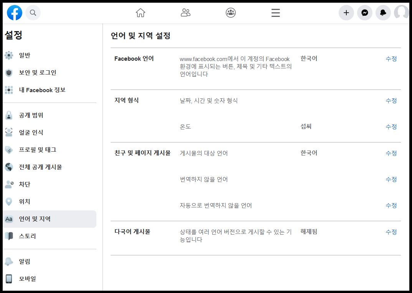Image resolution: width=412 pixels, height=293 pixels.
Task: Click 수정 for 다국어 게시물
Action: point(391,232)
